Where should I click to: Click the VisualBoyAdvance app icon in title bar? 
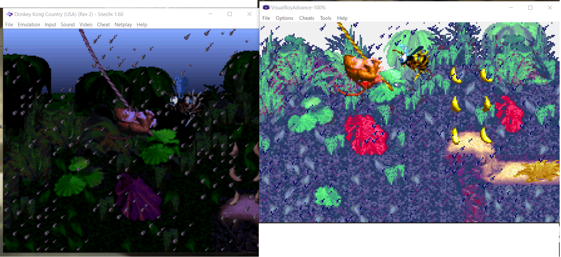(x=266, y=7)
